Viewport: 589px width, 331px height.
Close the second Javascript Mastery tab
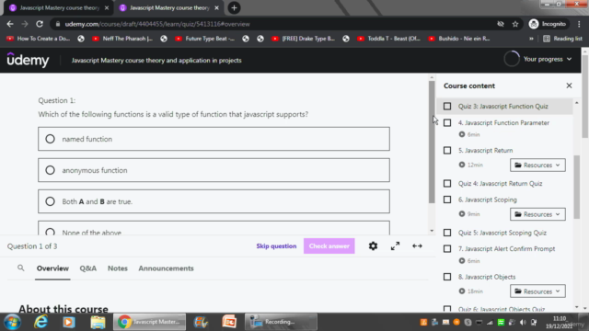click(x=217, y=8)
